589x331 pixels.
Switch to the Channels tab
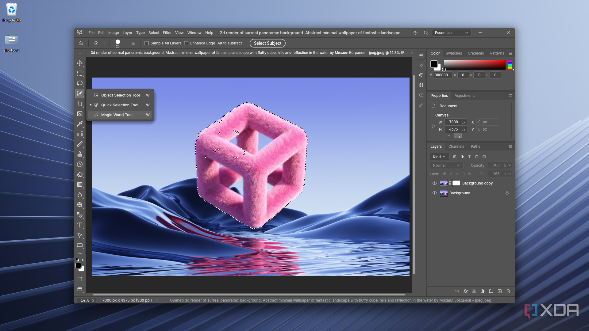pos(456,146)
